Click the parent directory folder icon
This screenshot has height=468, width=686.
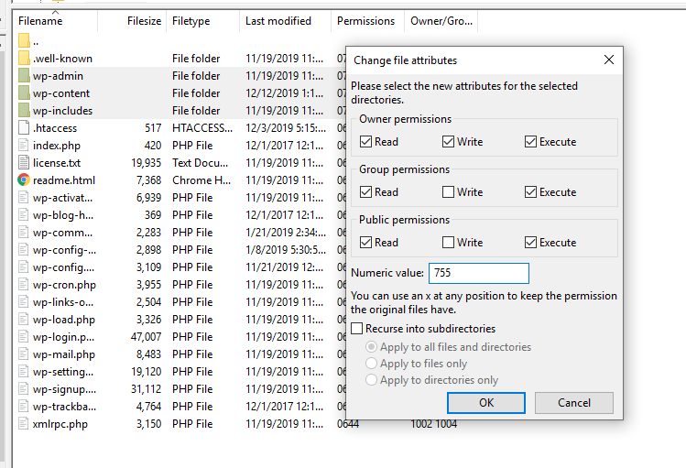[x=24, y=41]
